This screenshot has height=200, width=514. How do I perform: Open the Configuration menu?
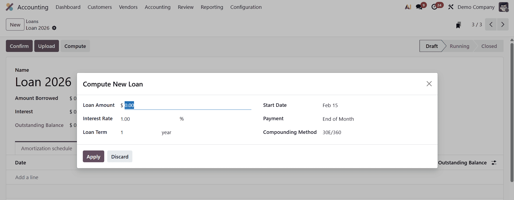246,7
